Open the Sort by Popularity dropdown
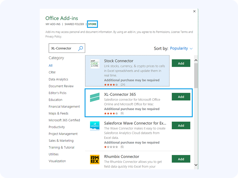This screenshot has width=238, height=178. click(x=181, y=48)
